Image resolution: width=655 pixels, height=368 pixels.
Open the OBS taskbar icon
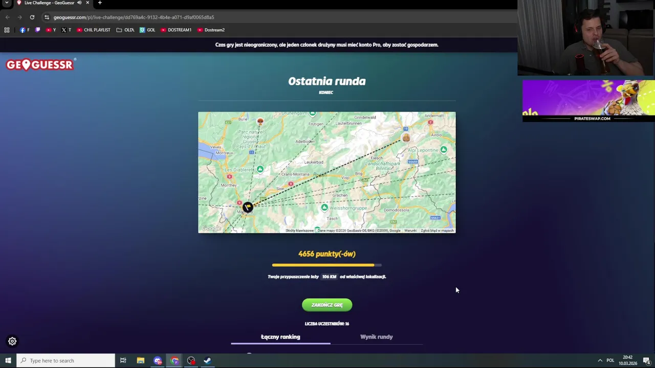tap(191, 360)
